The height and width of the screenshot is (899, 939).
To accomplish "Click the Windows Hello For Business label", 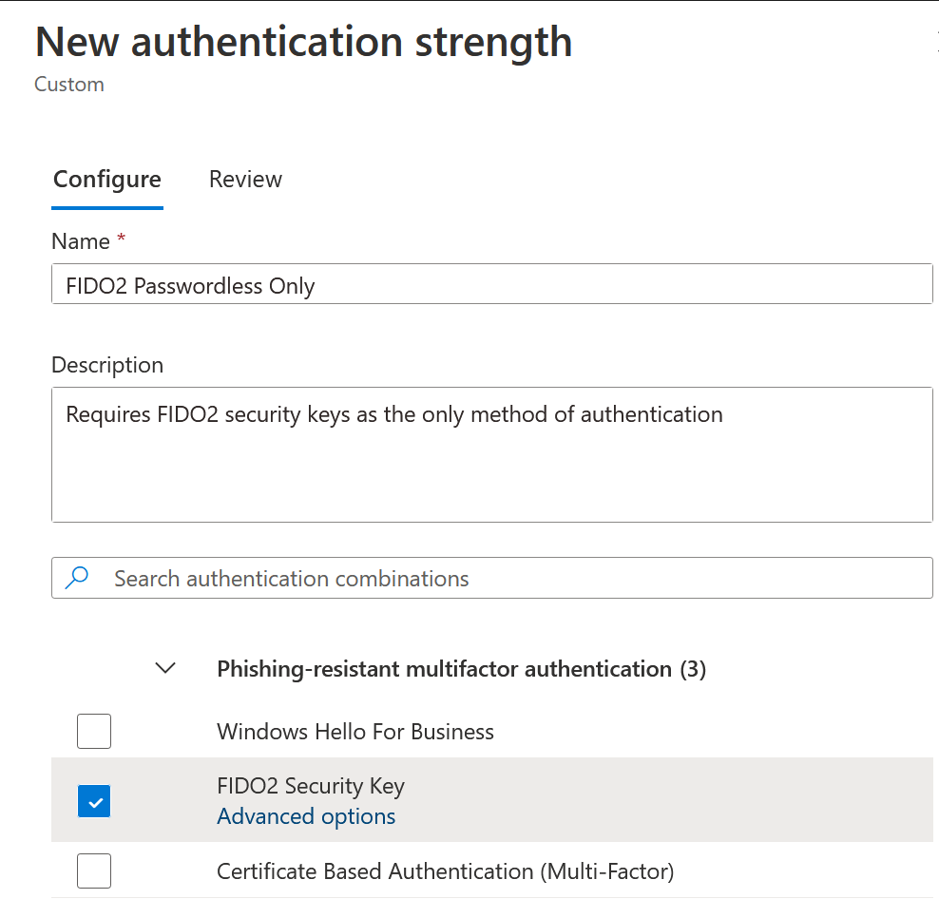I will (355, 732).
